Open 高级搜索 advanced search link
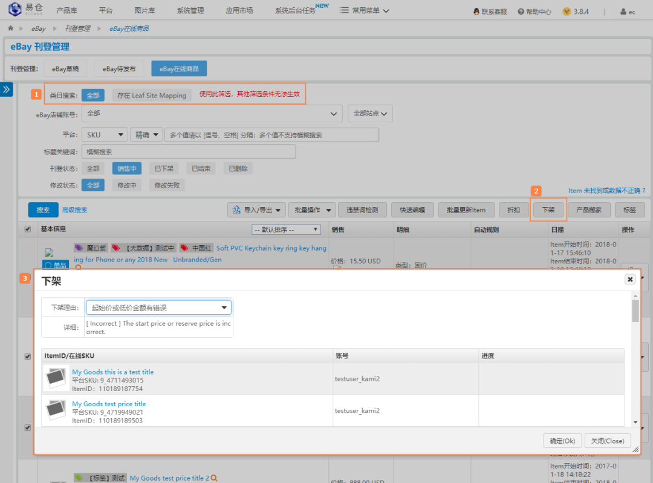Image resolution: width=653 pixels, height=483 pixels. tap(75, 209)
